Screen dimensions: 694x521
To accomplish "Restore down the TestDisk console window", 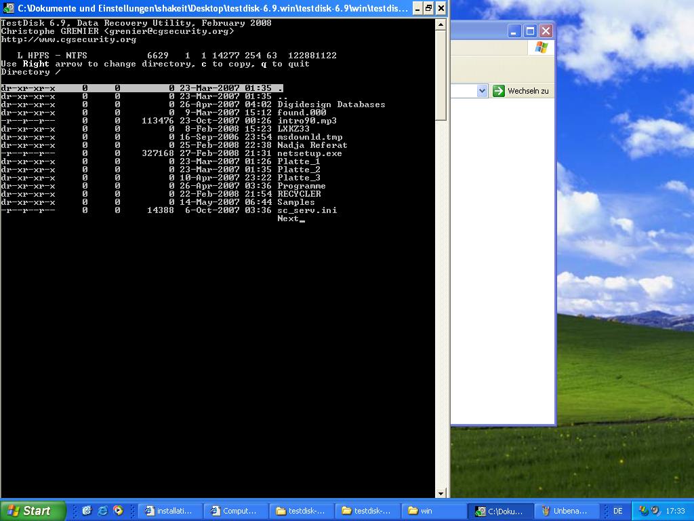I will click(429, 8).
